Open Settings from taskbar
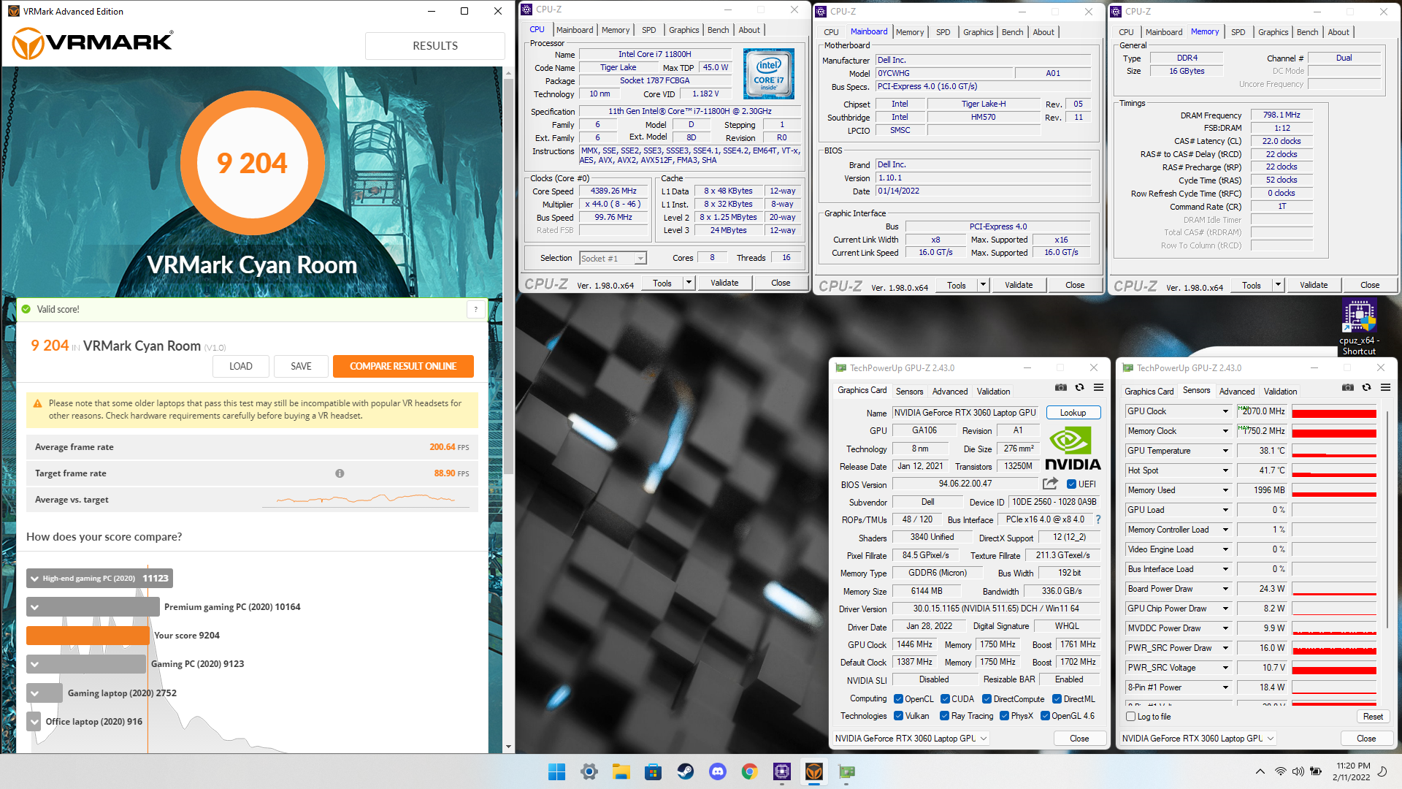Image resolution: width=1402 pixels, height=789 pixels. point(589,771)
